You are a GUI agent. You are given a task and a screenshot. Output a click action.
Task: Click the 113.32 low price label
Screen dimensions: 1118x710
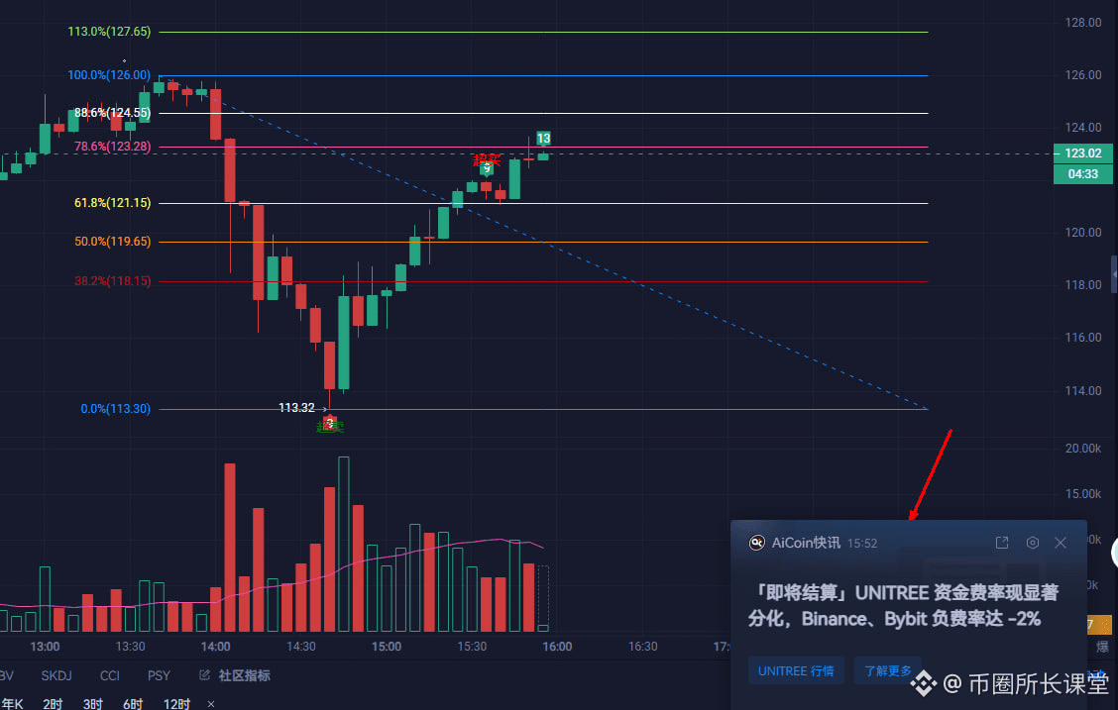pyautogui.click(x=296, y=407)
